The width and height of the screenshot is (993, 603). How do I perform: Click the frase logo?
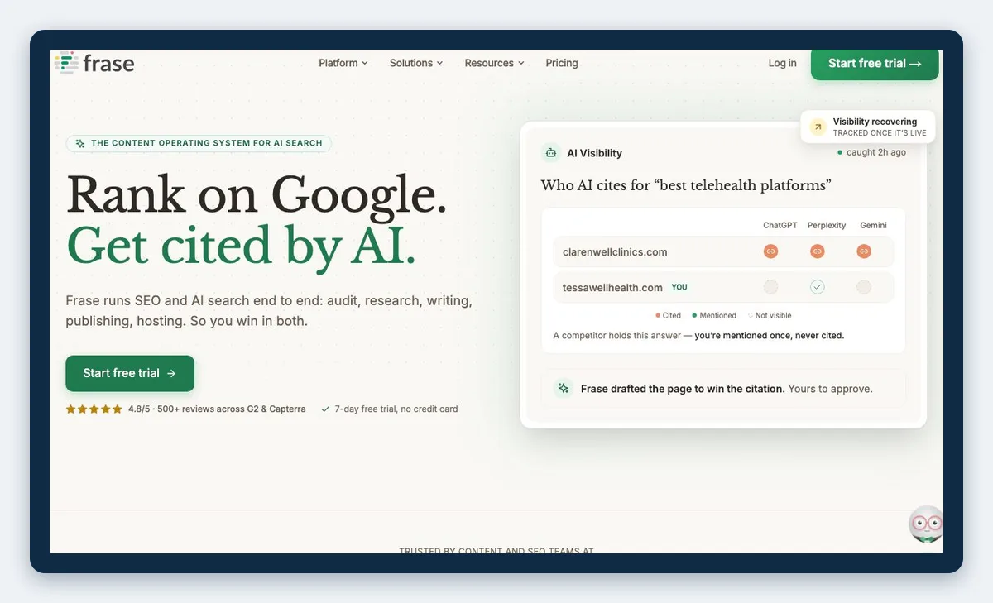(x=94, y=63)
